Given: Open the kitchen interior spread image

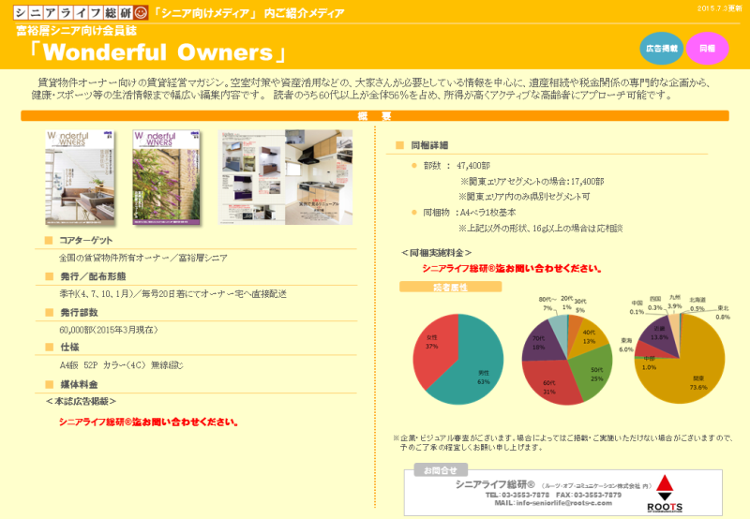Looking at the screenshot, I should tap(286, 177).
